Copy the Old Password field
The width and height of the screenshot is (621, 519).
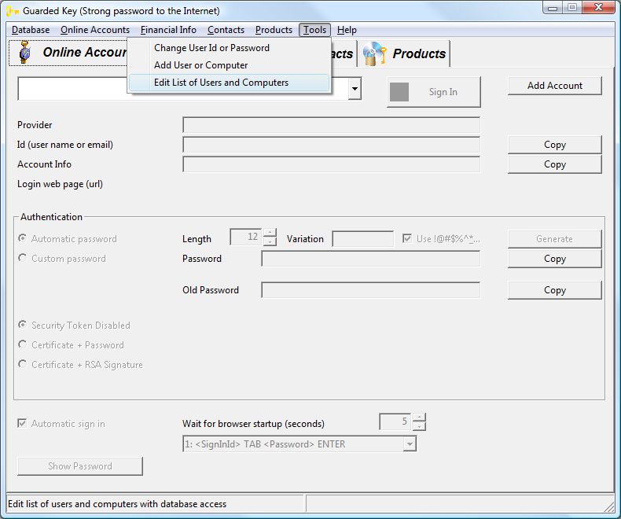pos(554,290)
